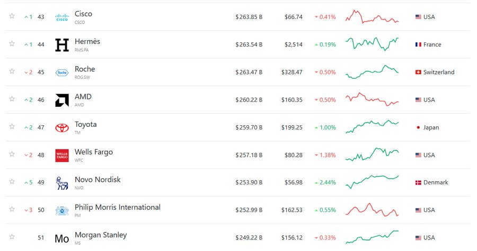Click the Philip Morris International logo

(62, 210)
